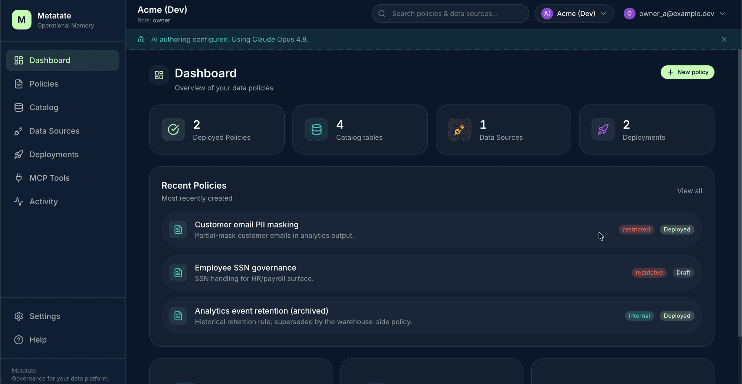This screenshot has width=742, height=384.
Task: Click the Customer email PII masking document icon
Action: (x=178, y=229)
